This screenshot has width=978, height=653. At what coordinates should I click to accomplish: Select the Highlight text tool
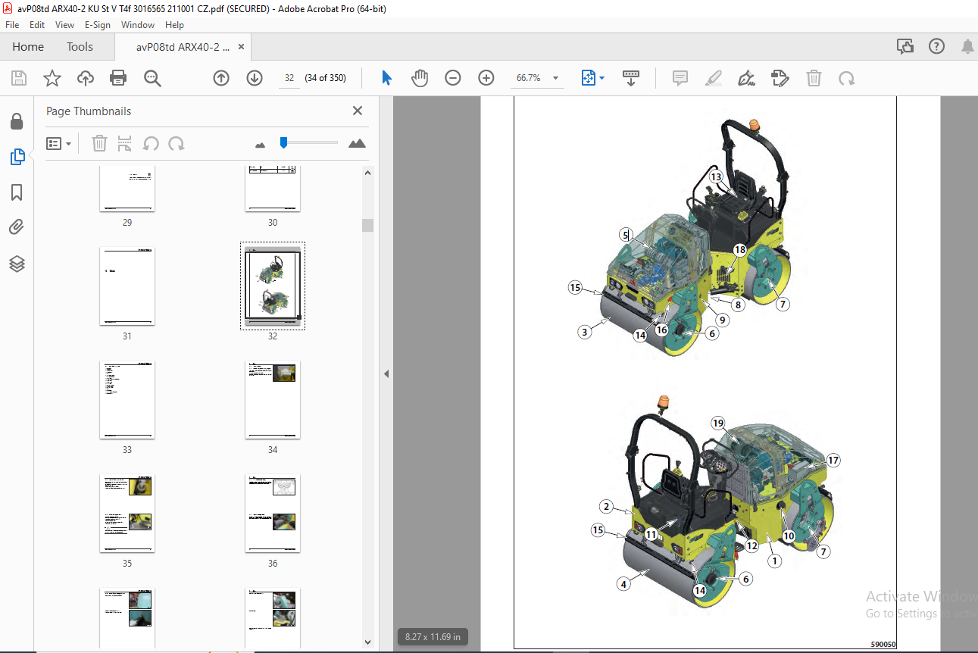tap(713, 78)
